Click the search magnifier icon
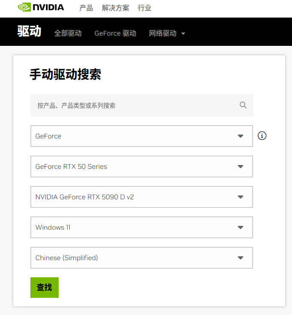This screenshot has height=315, width=292. tap(243, 105)
